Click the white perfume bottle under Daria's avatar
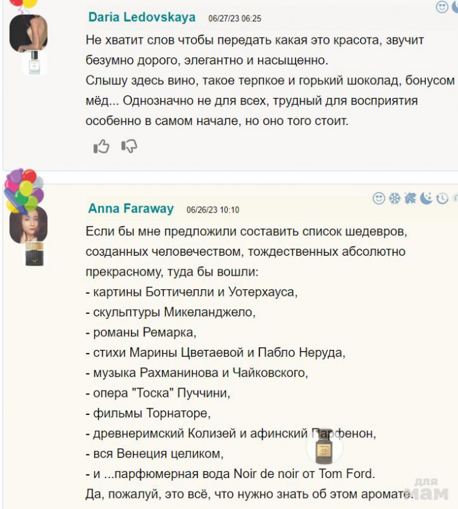The height and width of the screenshot is (509, 458). click(34, 63)
